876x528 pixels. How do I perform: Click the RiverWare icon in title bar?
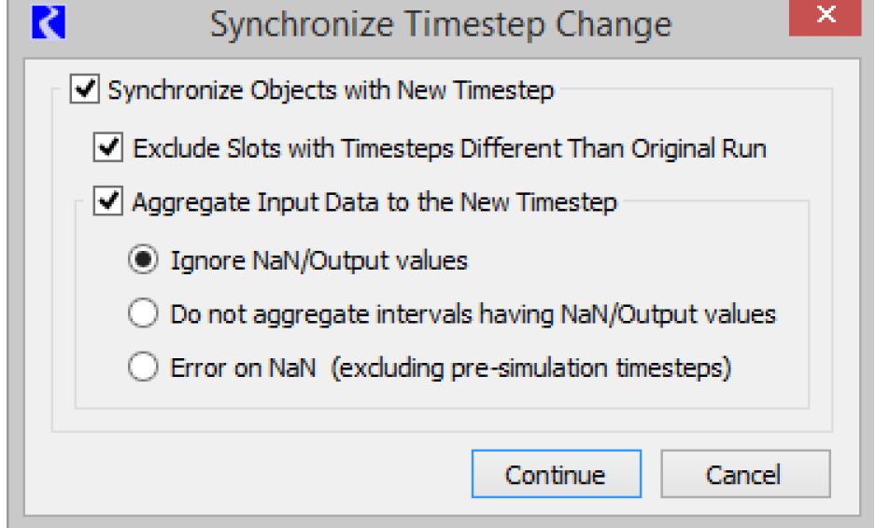(48, 21)
